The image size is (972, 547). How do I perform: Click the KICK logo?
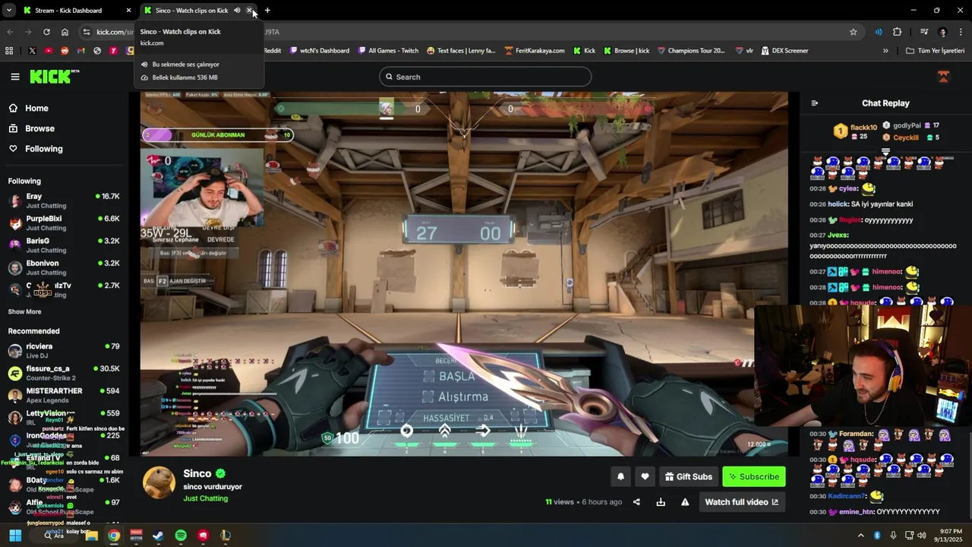point(54,76)
